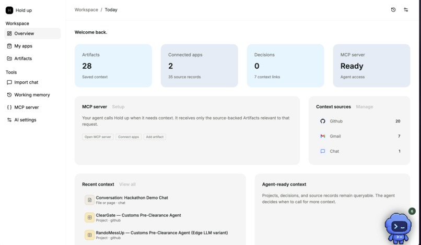Open Conversation: Hackathon Demo Chat entry
Image resolution: width=421 pixels, height=245 pixels.
click(x=160, y=200)
